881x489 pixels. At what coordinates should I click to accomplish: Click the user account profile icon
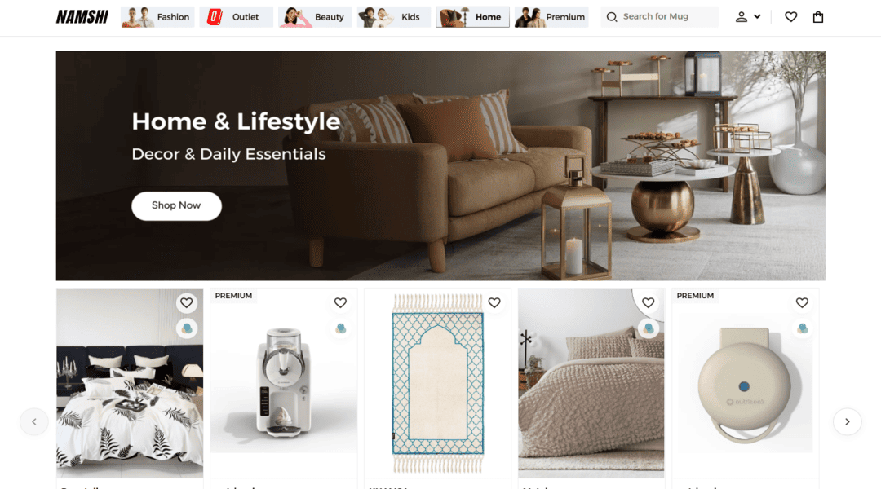742,17
